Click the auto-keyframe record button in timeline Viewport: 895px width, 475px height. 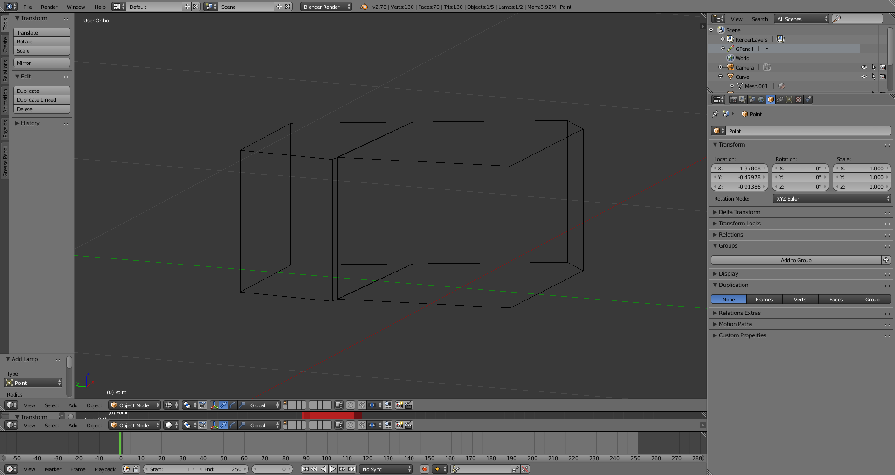click(x=424, y=469)
